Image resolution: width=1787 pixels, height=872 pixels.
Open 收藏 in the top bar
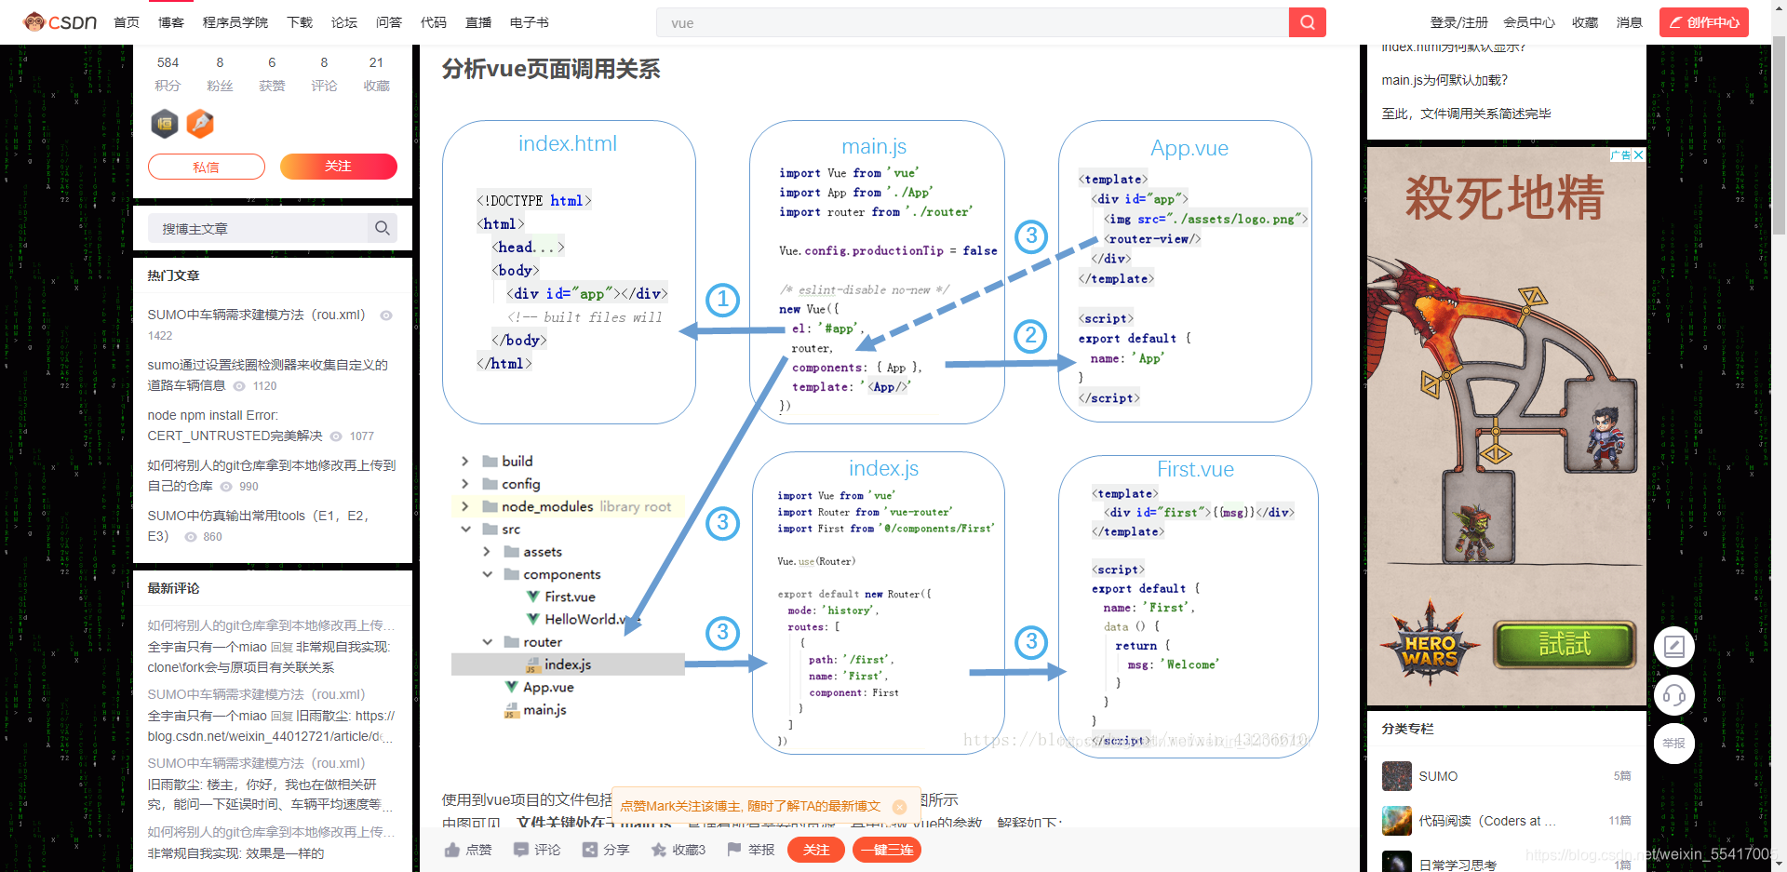tap(1585, 22)
